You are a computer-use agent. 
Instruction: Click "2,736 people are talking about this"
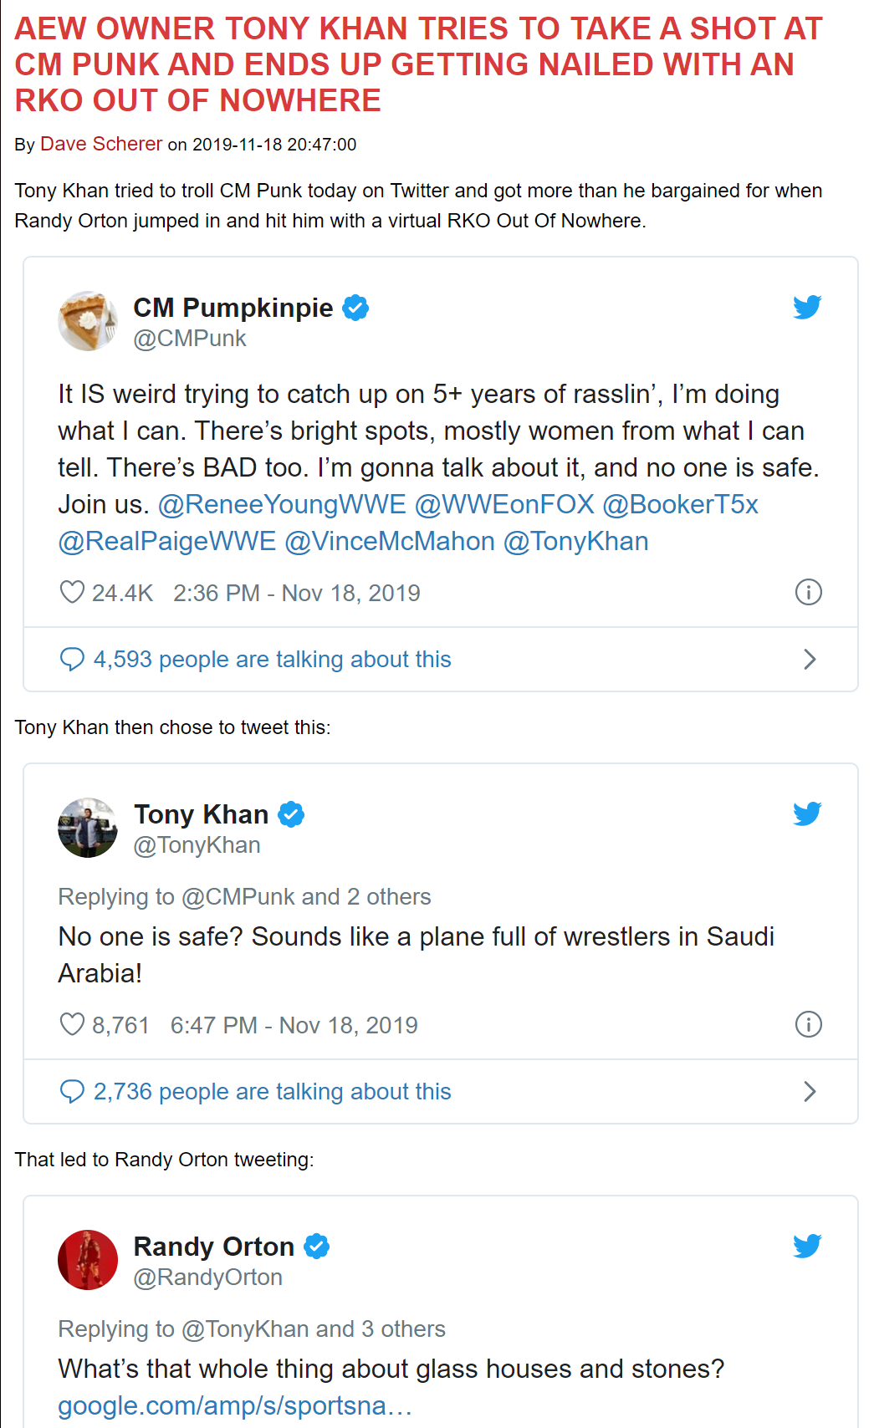[272, 1092]
